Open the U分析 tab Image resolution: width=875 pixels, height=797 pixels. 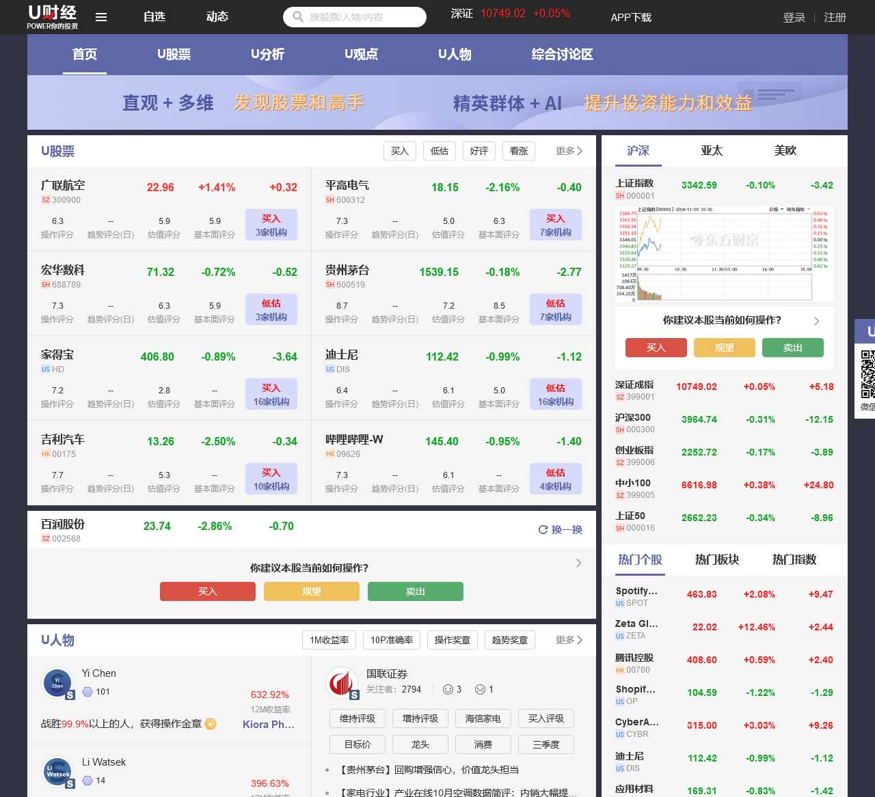tap(267, 55)
